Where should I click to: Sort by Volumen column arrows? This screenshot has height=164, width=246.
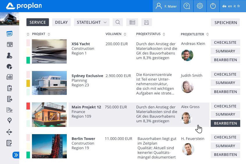(125, 34)
